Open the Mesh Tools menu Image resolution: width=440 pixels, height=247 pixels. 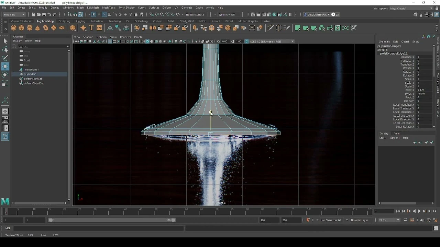coord(109,8)
